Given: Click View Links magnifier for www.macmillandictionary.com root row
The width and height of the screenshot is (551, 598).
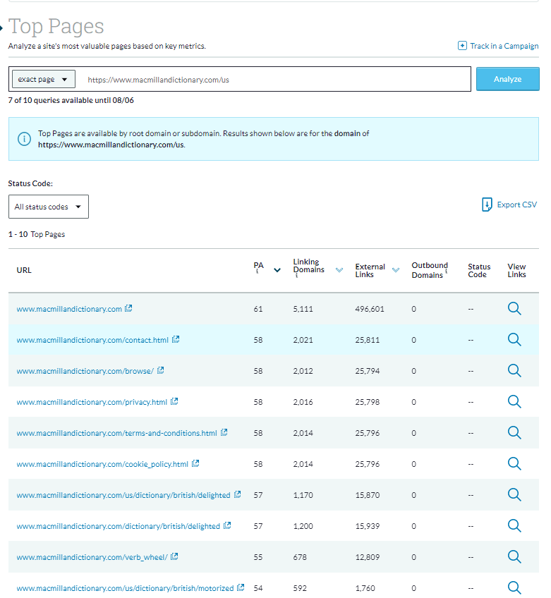Looking at the screenshot, I should click(x=514, y=309).
